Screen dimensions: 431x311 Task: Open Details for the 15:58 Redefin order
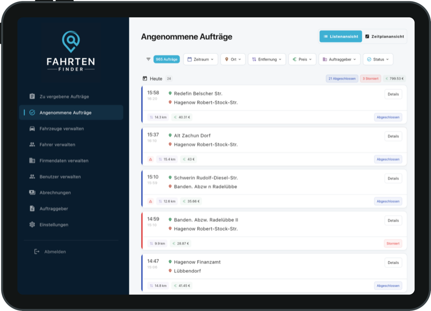[393, 94]
